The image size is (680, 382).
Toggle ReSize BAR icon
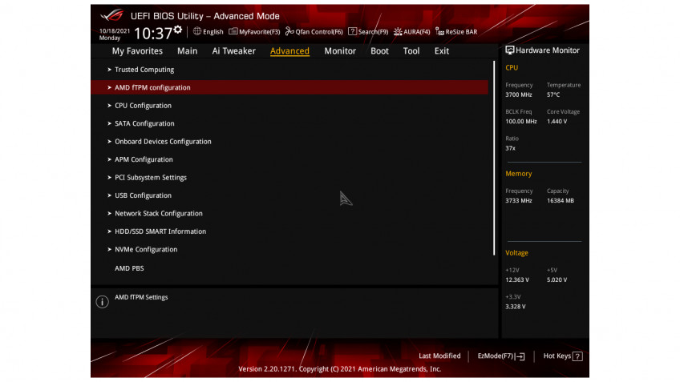click(x=439, y=31)
